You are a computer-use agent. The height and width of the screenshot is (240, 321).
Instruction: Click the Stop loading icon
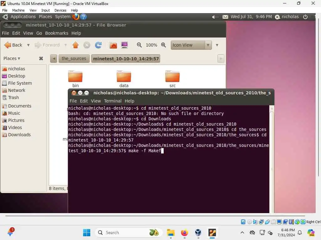tap(87, 45)
